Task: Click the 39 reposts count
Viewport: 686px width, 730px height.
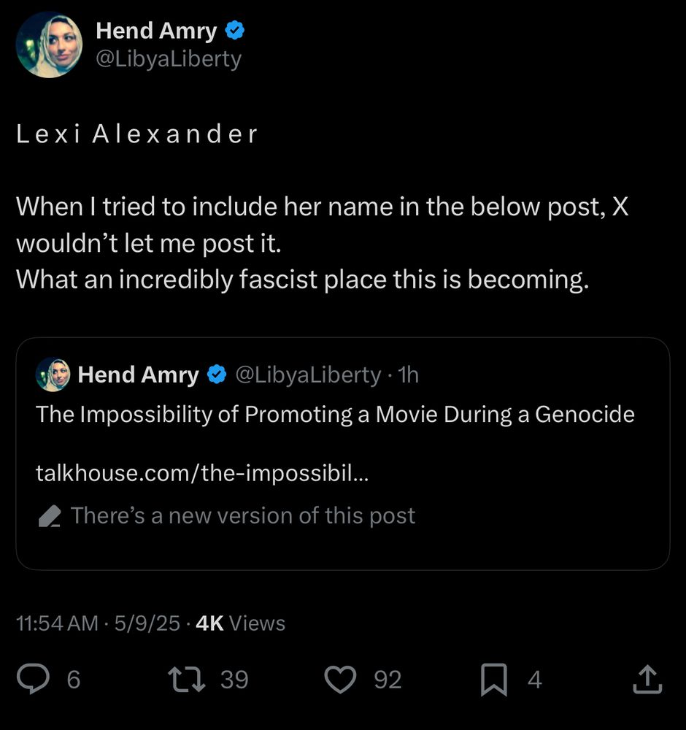Action: coord(232,680)
